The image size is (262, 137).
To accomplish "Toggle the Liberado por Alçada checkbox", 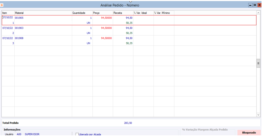I will point(77,134).
